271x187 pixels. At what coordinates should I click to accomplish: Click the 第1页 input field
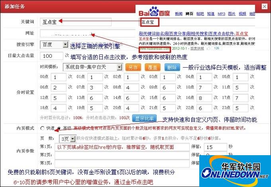coord(122,147)
